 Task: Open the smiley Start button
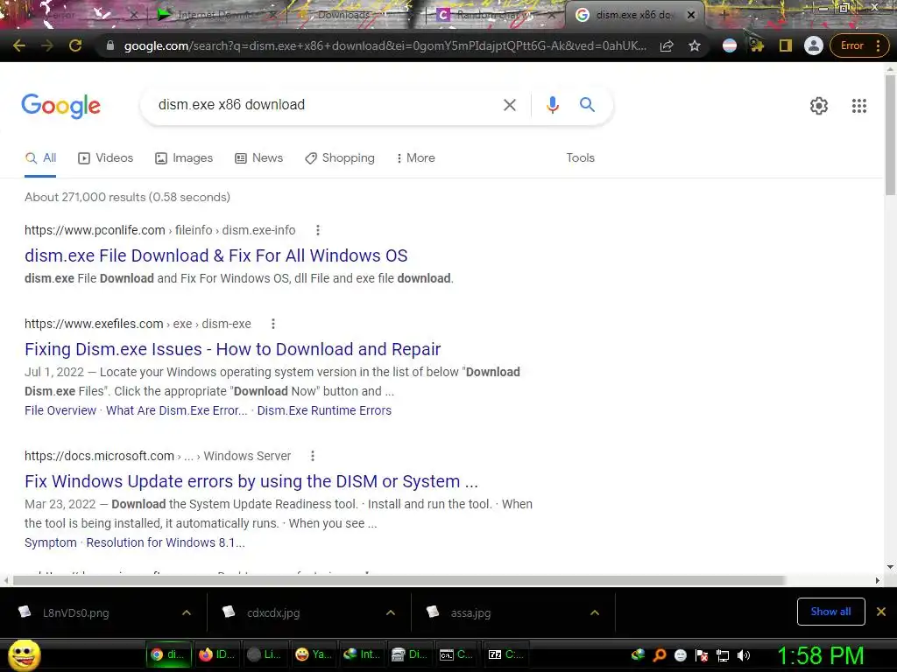pos(24,654)
